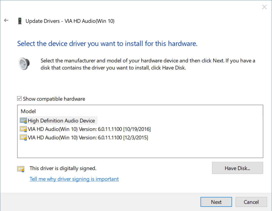Click the speaker icon above the instructions
Viewport: 272px width, 211px height.
(24, 63)
